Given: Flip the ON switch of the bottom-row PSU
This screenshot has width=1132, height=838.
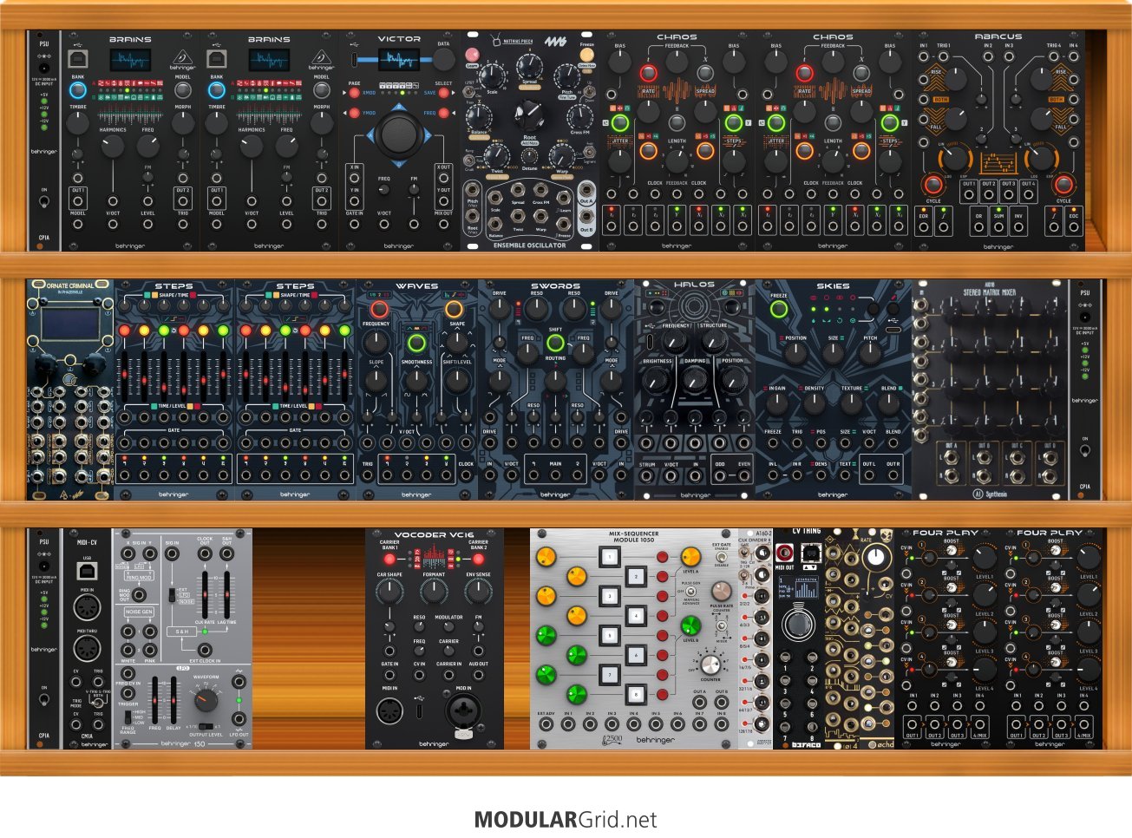Looking at the screenshot, I should coord(43,700).
